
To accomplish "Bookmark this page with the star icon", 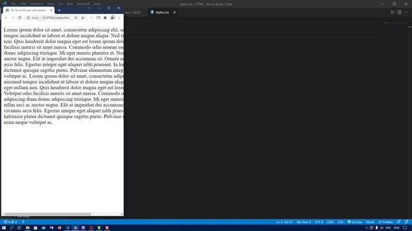I will point(83,18).
